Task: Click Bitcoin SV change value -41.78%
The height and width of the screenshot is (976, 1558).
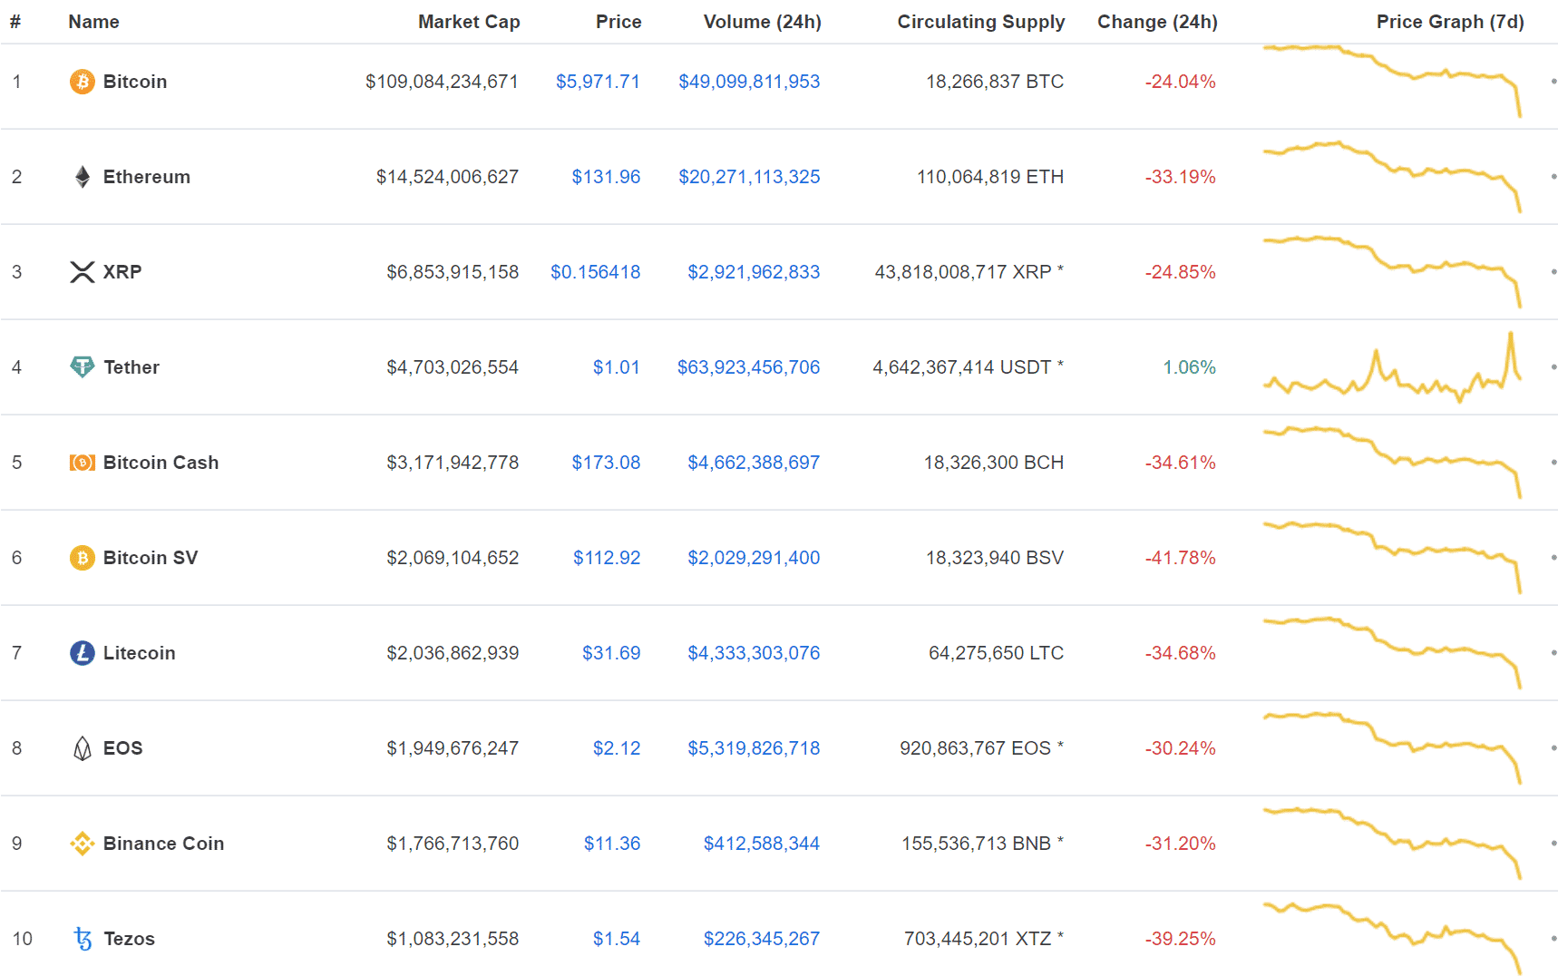Action: [1180, 558]
